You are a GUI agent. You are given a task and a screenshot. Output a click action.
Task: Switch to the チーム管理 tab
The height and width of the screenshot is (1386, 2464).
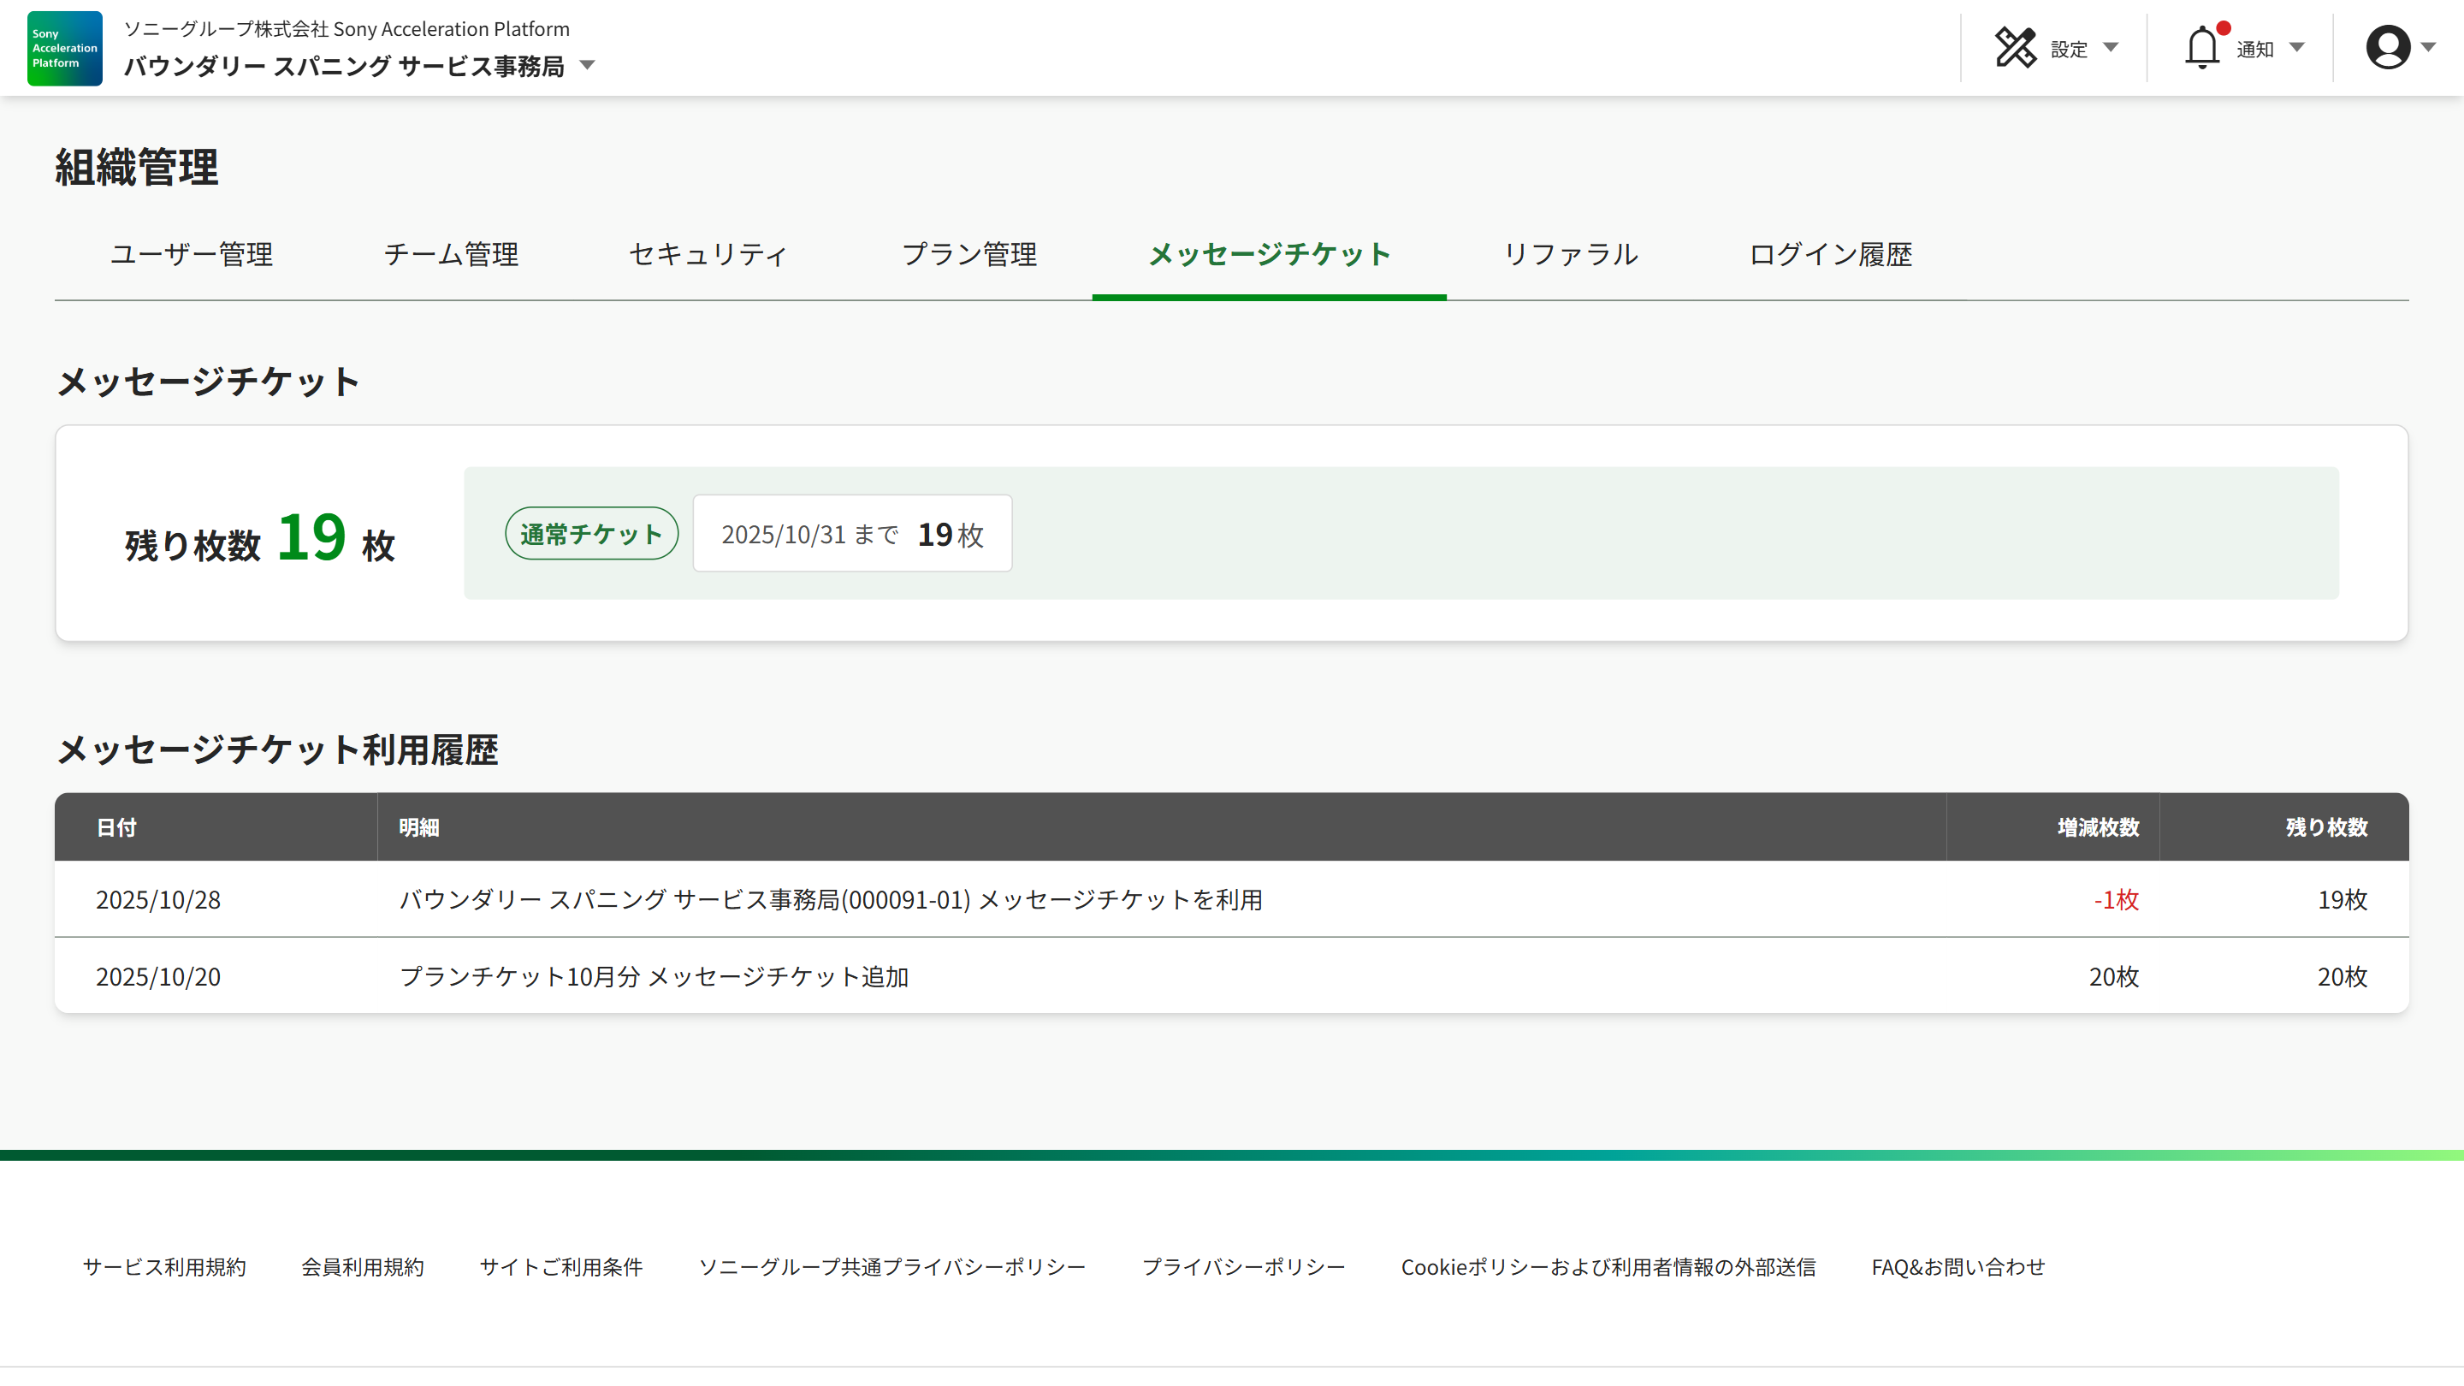(451, 254)
